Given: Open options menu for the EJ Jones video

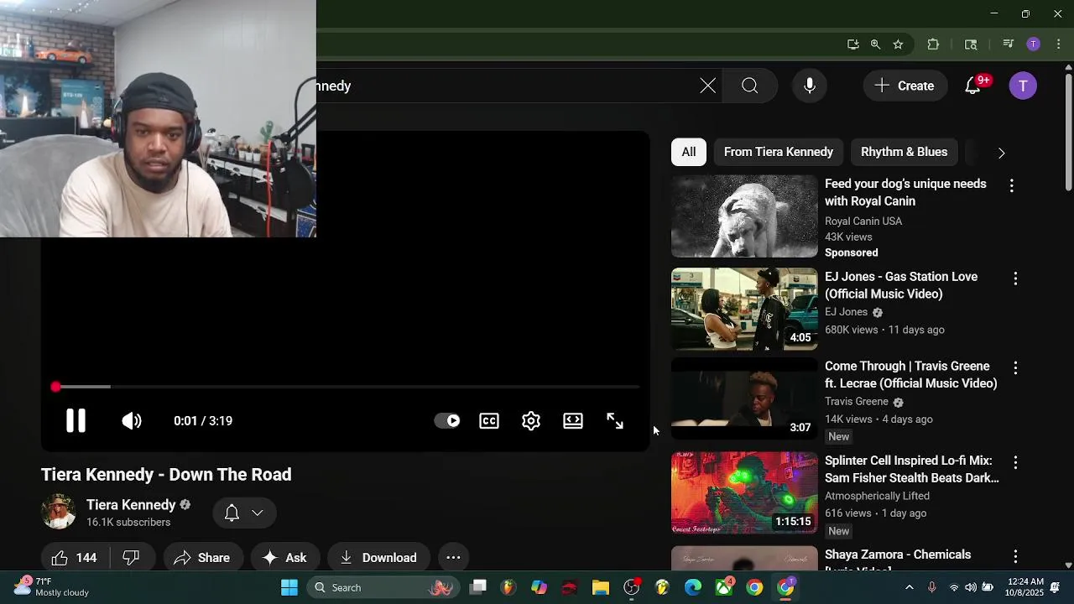Looking at the screenshot, I should [1015, 278].
